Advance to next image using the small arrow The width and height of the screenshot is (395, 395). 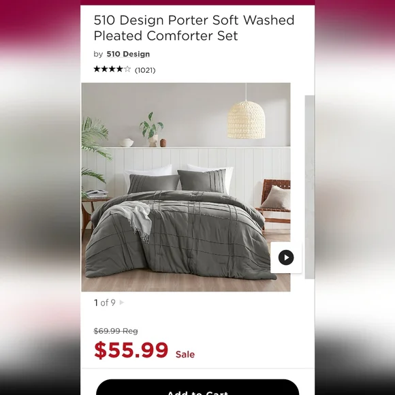(122, 302)
